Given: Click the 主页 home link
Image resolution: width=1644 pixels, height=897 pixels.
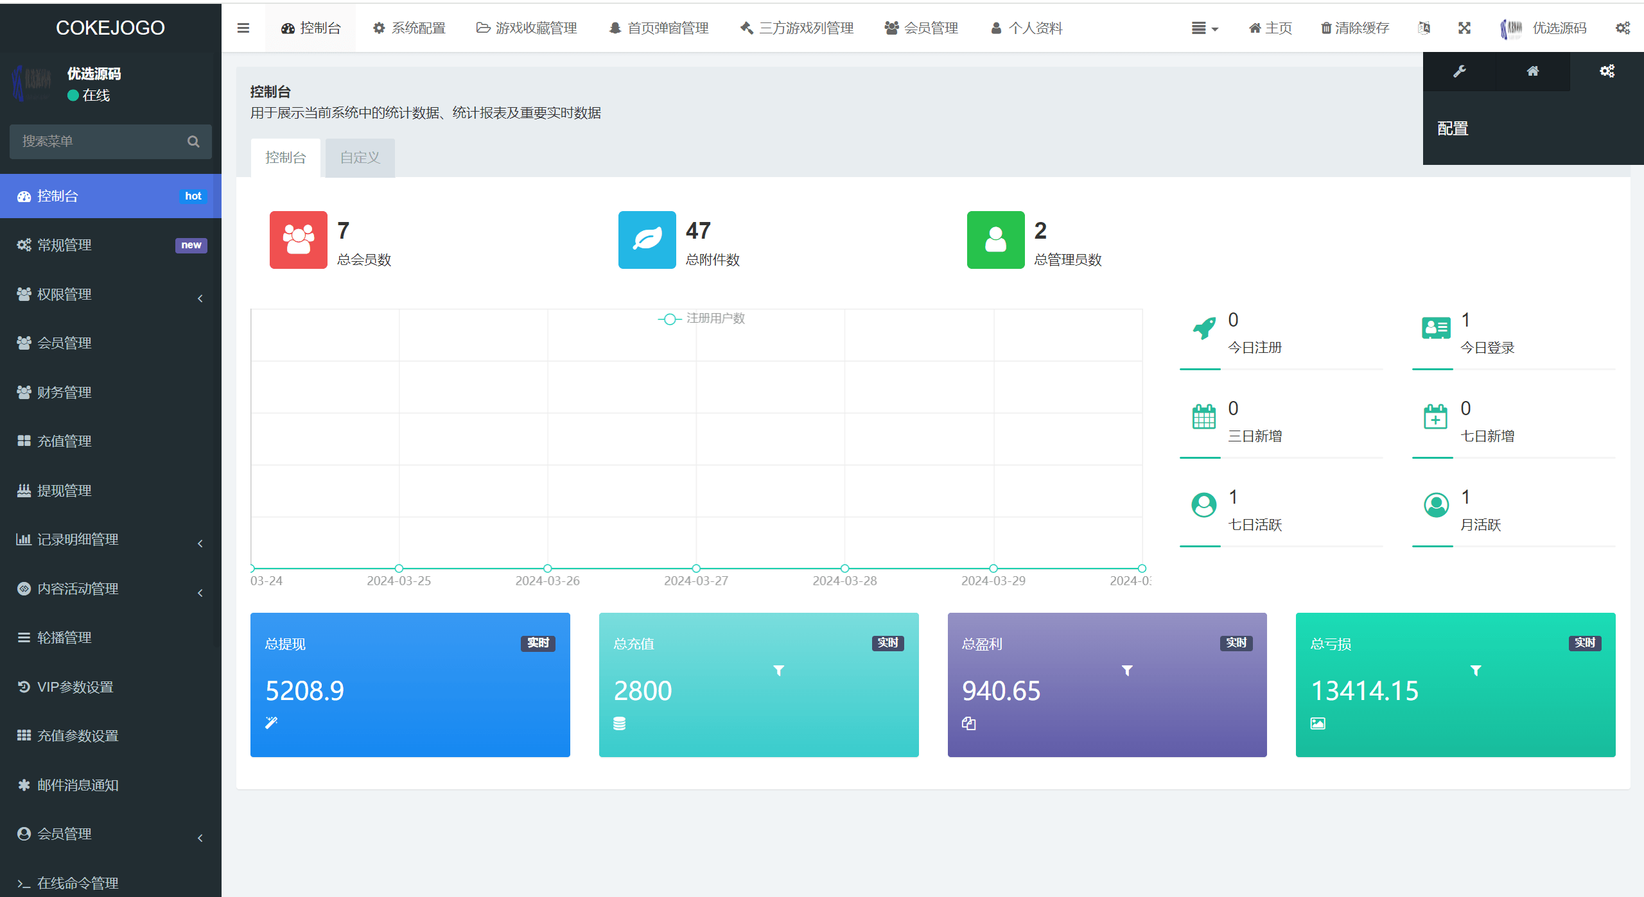Looking at the screenshot, I should (1270, 28).
